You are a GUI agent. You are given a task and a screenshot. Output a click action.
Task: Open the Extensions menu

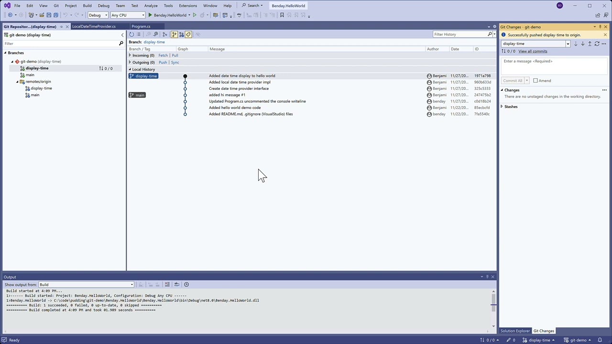coord(188,6)
